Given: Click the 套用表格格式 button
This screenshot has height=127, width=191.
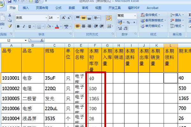Looking at the screenshot, I should 153,20.
